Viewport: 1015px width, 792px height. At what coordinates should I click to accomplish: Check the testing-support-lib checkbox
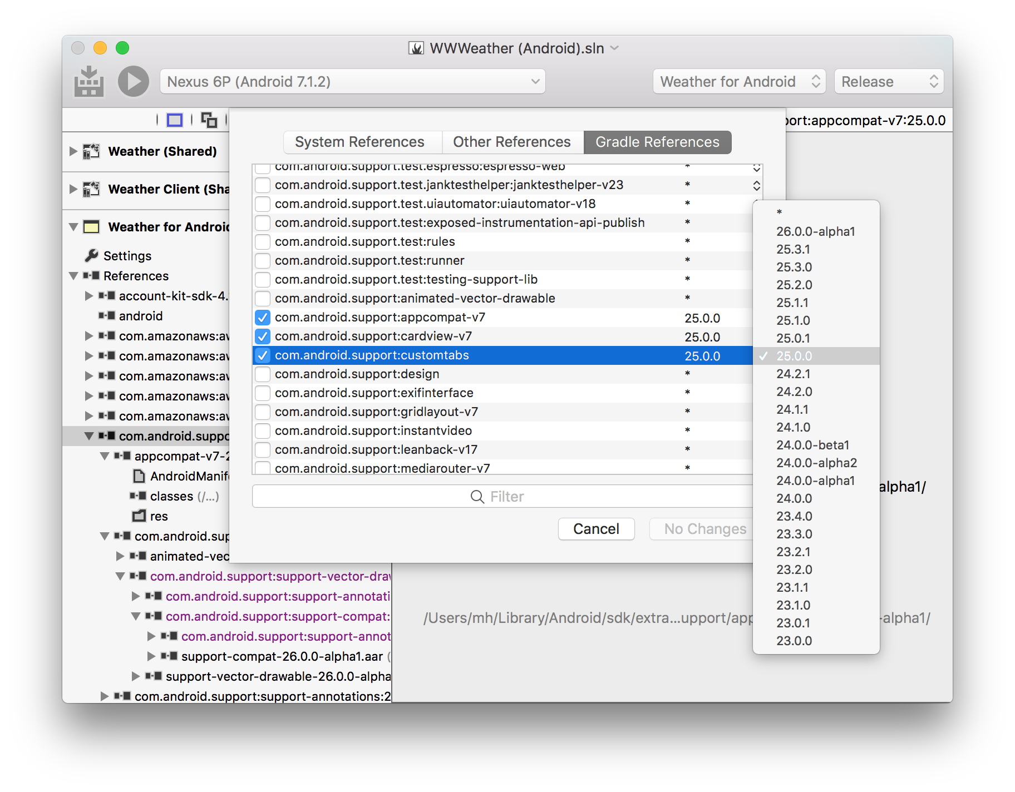pos(263,279)
